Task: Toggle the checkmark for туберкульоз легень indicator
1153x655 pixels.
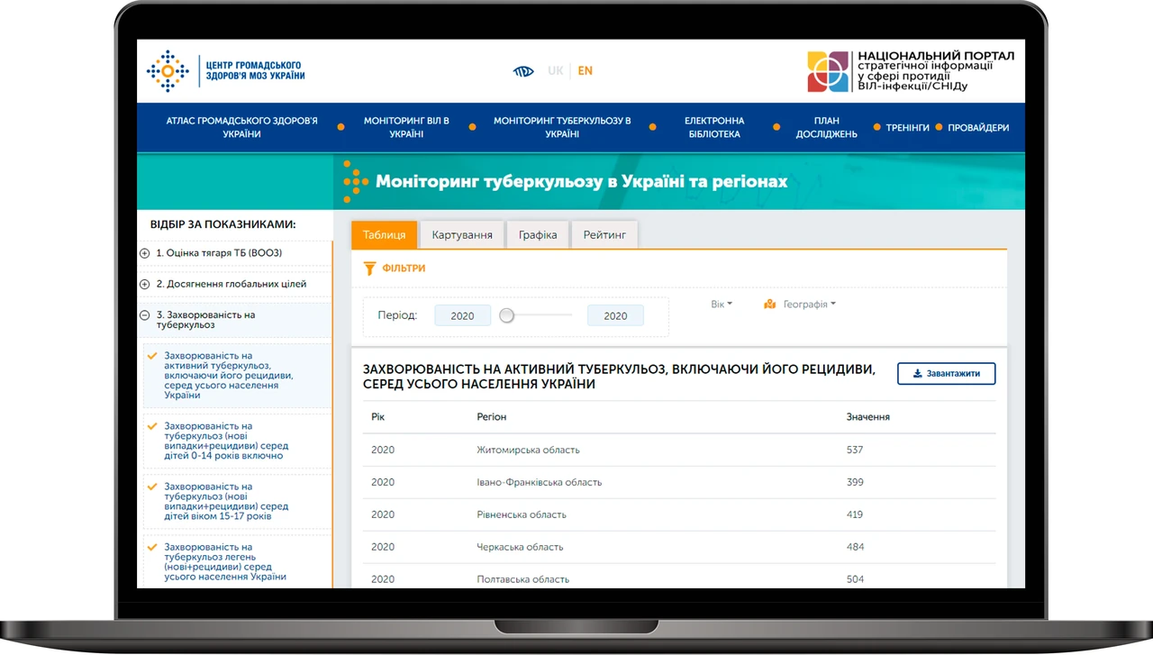Action: pyautogui.click(x=151, y=547)
